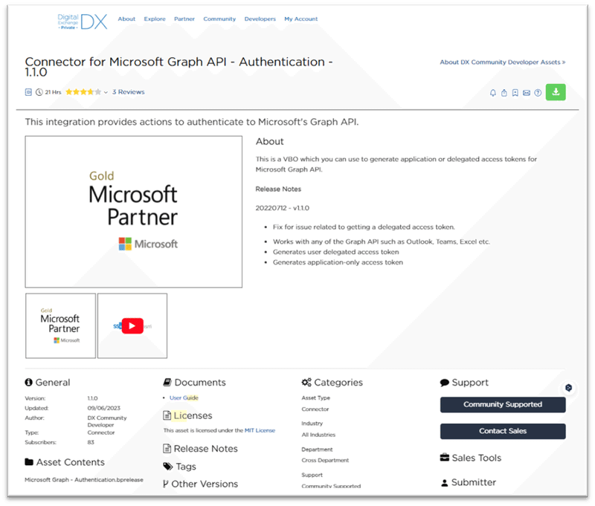Click the Submitter person icon
Image resolution: width=595 pixels, height=506 pixels.
tap(444, 483)
